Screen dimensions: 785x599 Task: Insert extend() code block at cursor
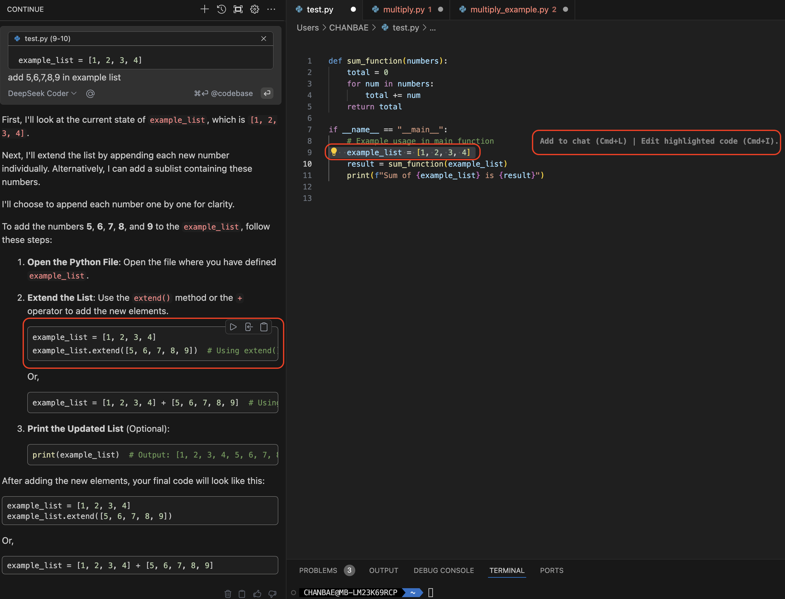tap(249, 327)
